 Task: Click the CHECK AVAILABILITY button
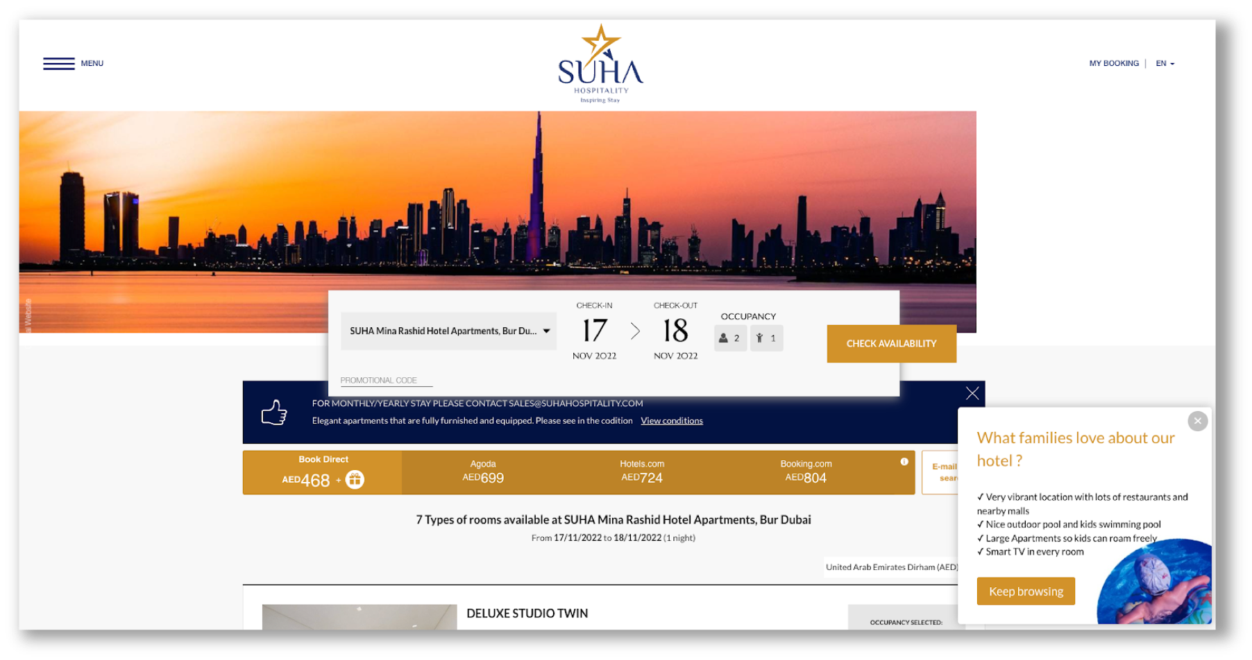(x=891, y=343)
